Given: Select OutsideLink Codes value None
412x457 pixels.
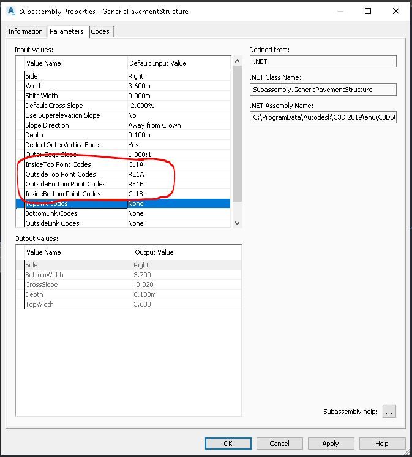Looking at the screenshot, I should coord(179,223).
